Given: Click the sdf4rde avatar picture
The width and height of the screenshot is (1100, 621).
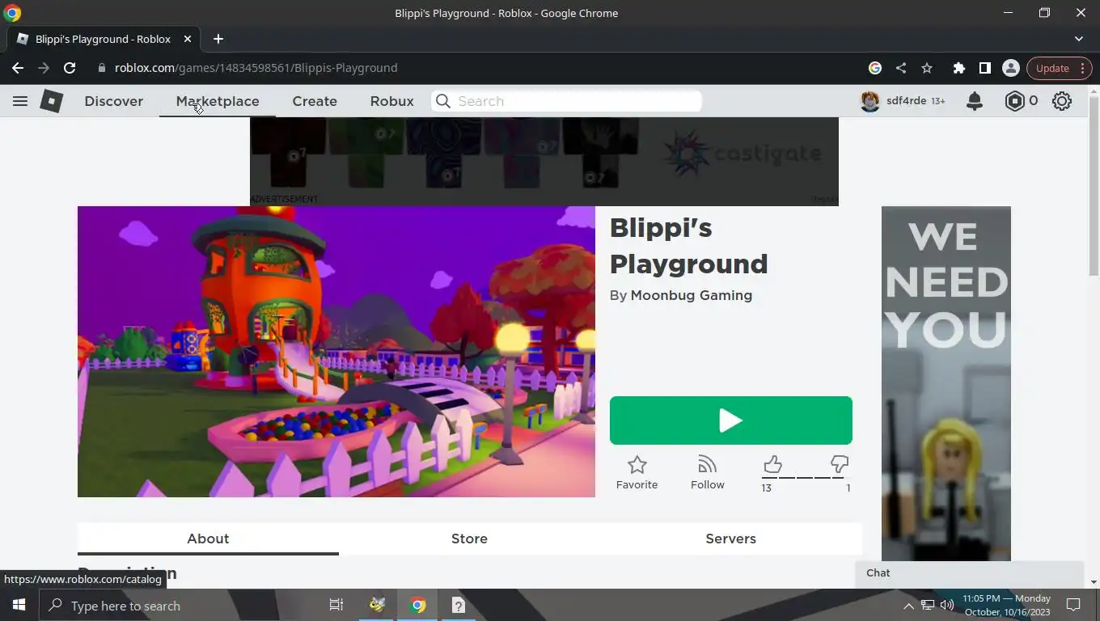Looking at the screenshot, I should click(870, 101).
